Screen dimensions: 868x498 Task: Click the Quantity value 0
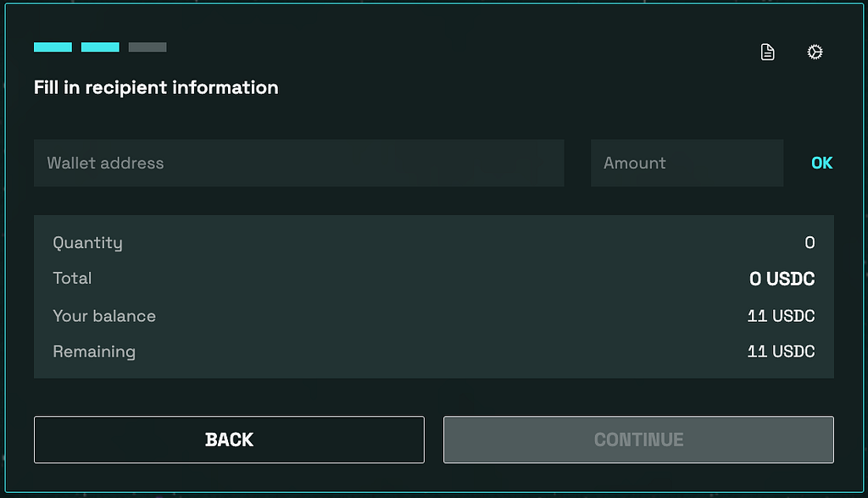click(810, 242)
